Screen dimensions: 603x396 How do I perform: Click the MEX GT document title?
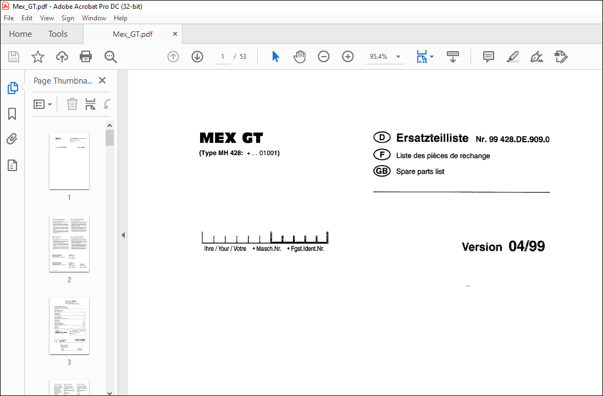(x=231, y=137)
